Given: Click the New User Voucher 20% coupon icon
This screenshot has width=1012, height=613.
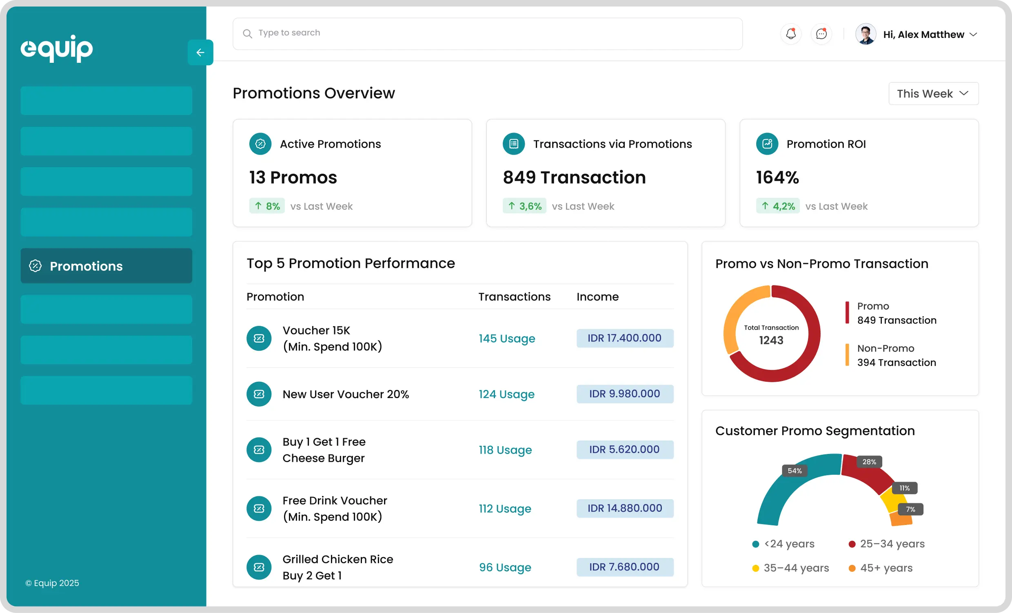Looking at the screenshot, I should (x=259, y=394).
